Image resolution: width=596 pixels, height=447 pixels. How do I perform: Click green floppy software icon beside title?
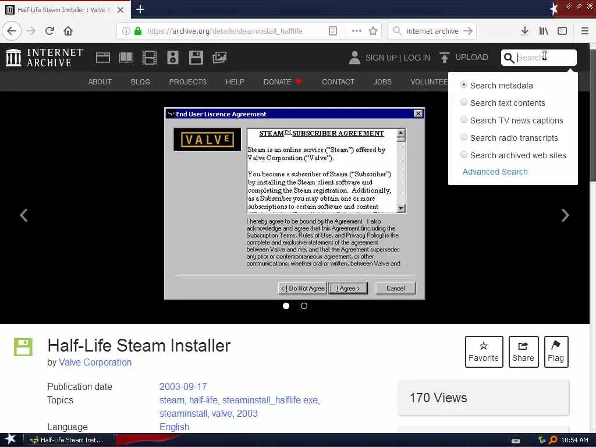point(23,347)
